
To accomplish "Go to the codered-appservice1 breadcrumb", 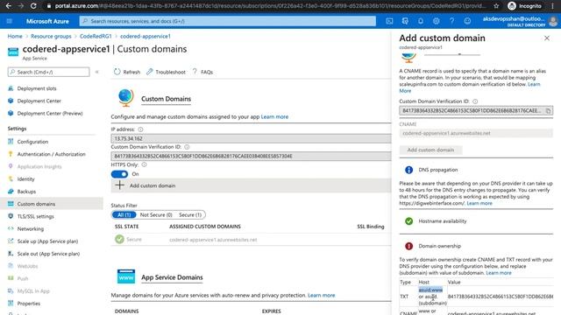I will (x=146, y=36).
